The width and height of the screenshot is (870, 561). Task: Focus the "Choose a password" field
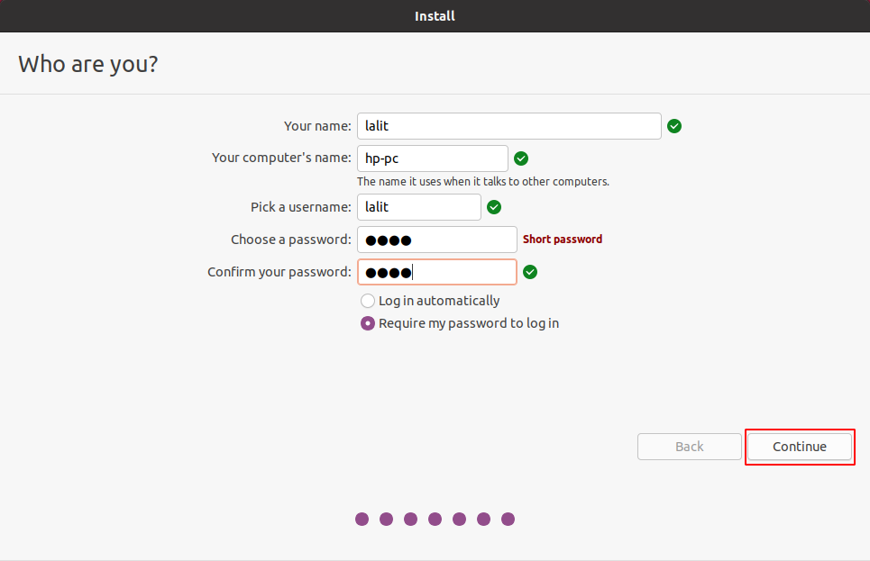436,240
